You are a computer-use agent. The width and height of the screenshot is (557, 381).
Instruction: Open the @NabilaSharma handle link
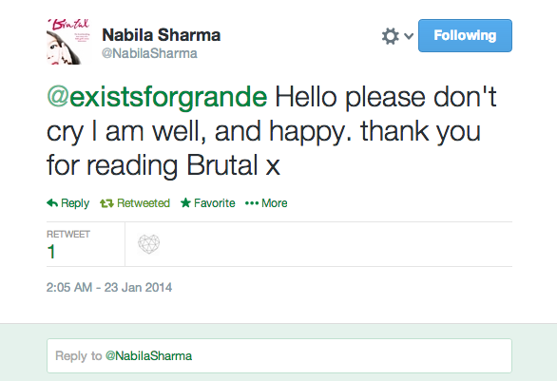(149, 53)
